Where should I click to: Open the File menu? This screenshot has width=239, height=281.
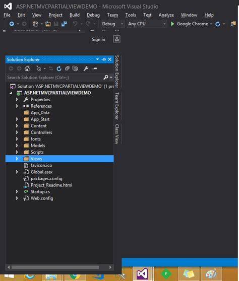click(7, 15)
